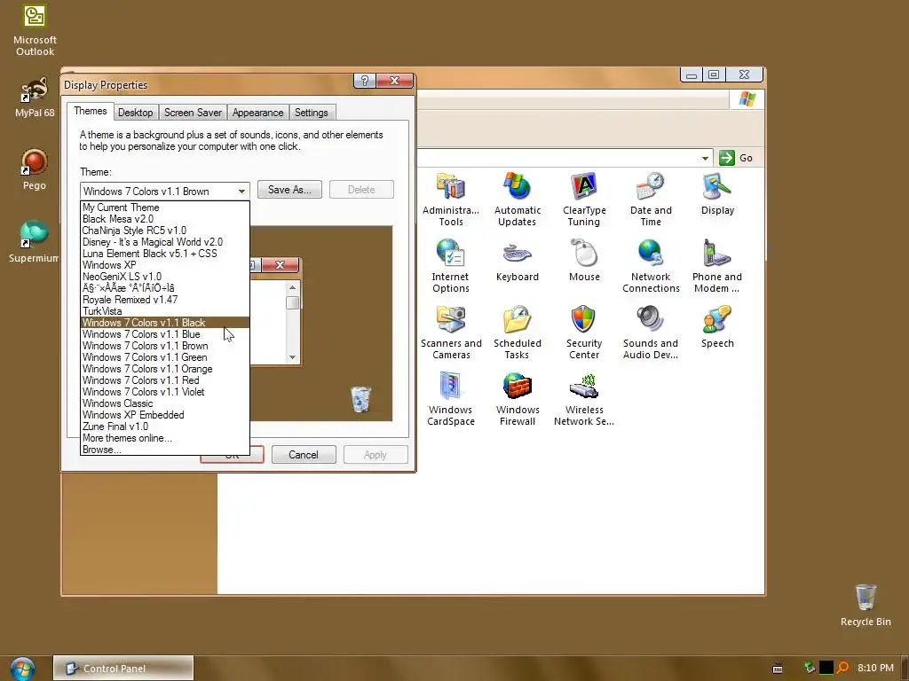Pick More themes online... list entry
The image size is (909, 681).
point(164,438)
